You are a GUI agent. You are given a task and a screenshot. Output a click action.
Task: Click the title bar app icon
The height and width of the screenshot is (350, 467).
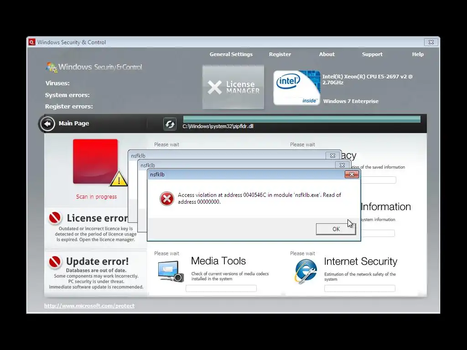[x=32, y=42]
